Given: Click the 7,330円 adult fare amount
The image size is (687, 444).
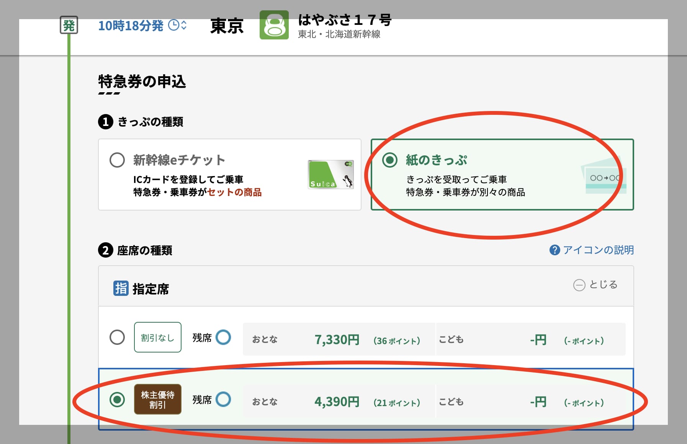Looking at the screenshot, I should click(x=336, y=339).
